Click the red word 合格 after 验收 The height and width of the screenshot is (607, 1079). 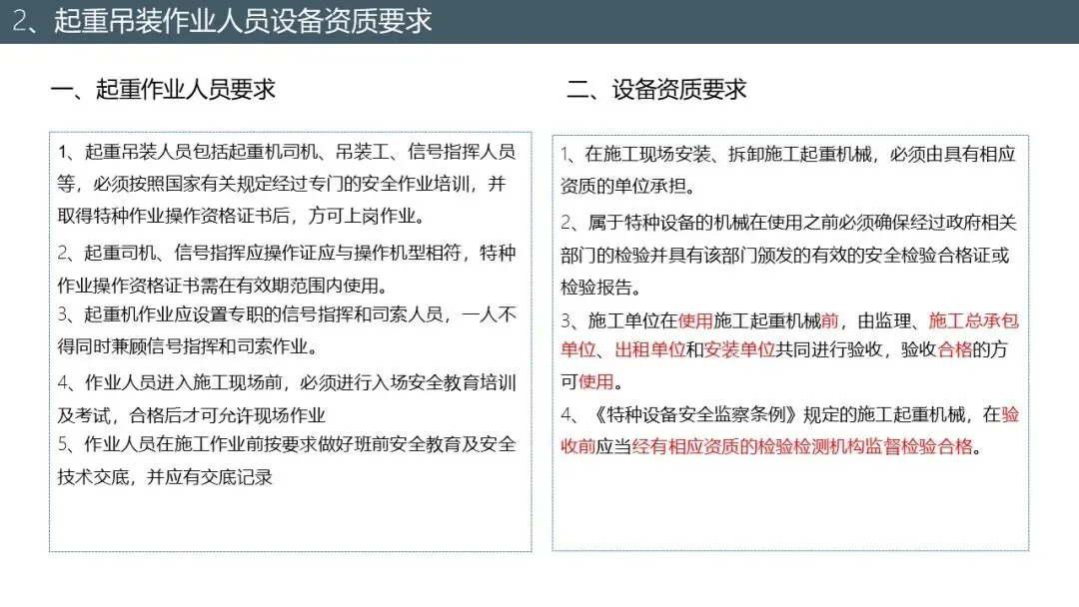click(955, 349)
